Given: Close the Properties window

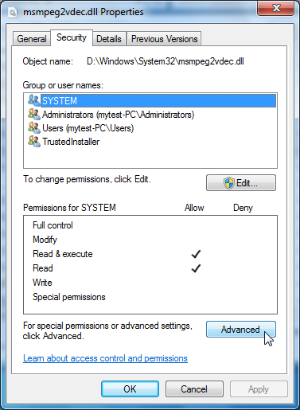Looking at the screenshot, I should [x=275, y=8].
